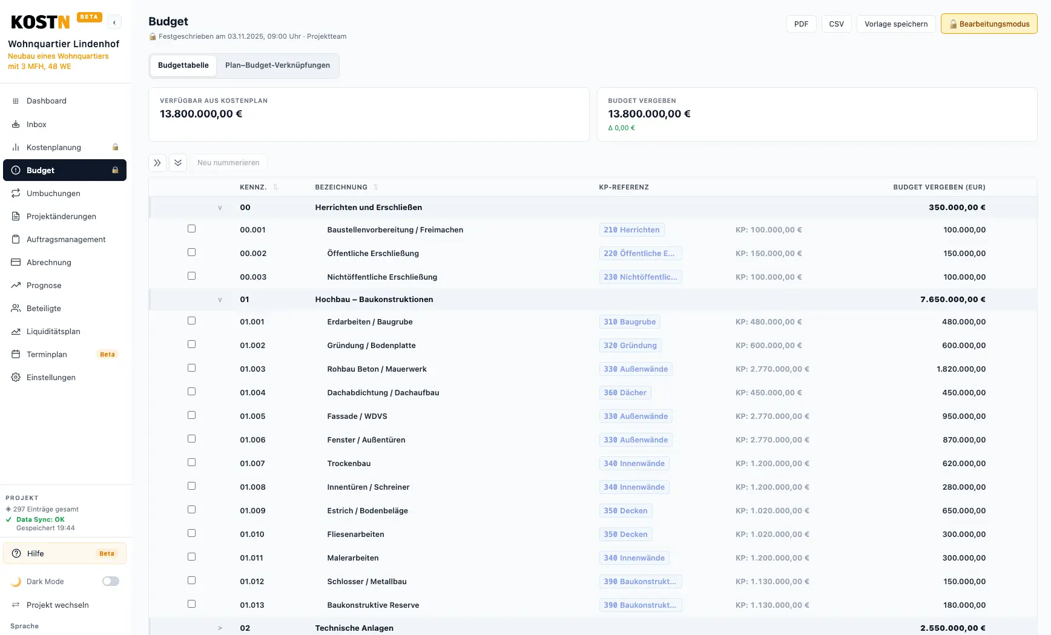Collapse the sidebar with the chevron button
This screenshot has height=635, width=1051.
click(114, 22)
